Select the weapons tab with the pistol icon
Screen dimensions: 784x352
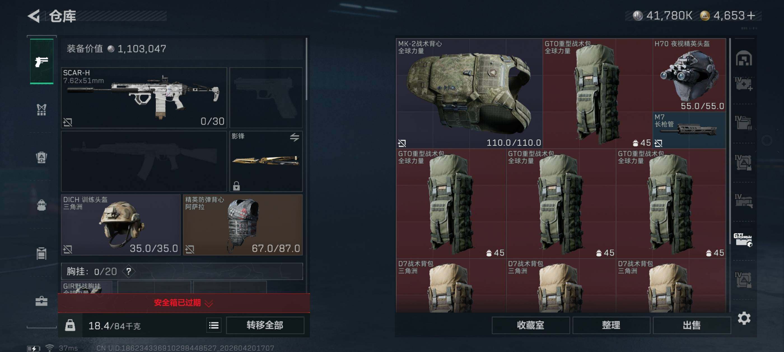pos(42,61)
